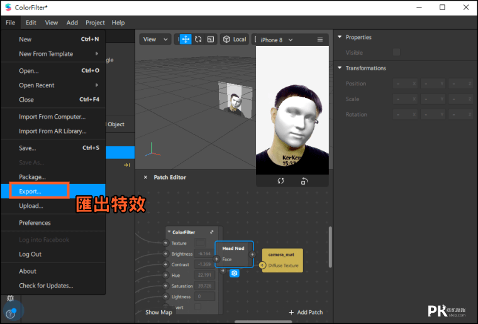
Task: Click the yellow arrow icon in scene panel
Action: [x=127, y=165]
